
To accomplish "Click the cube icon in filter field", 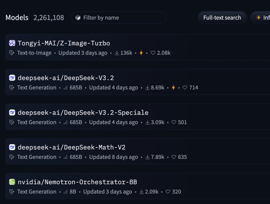I will [x=78, y=18].
